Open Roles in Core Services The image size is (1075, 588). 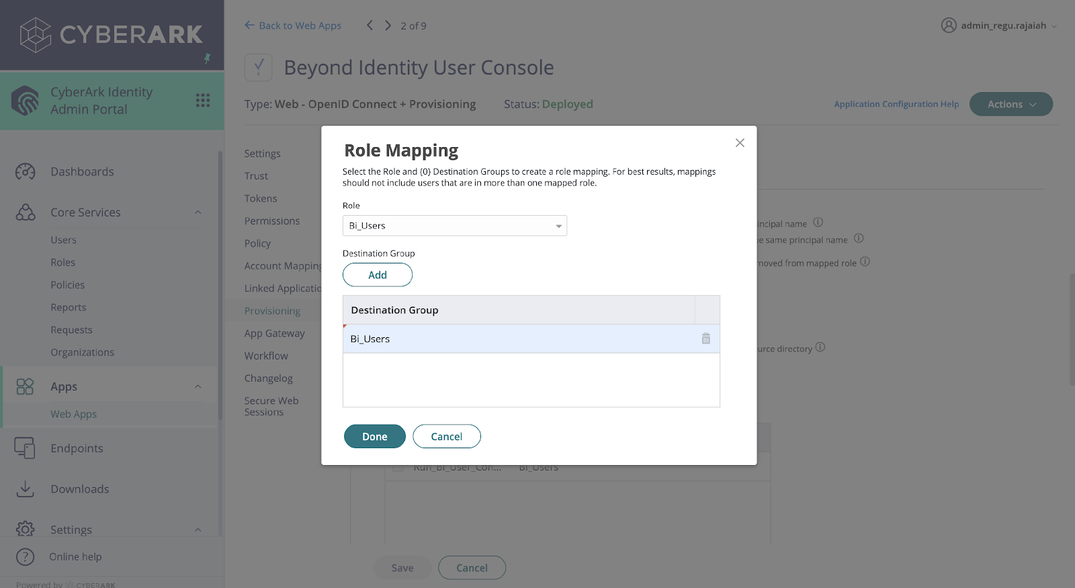62,263
